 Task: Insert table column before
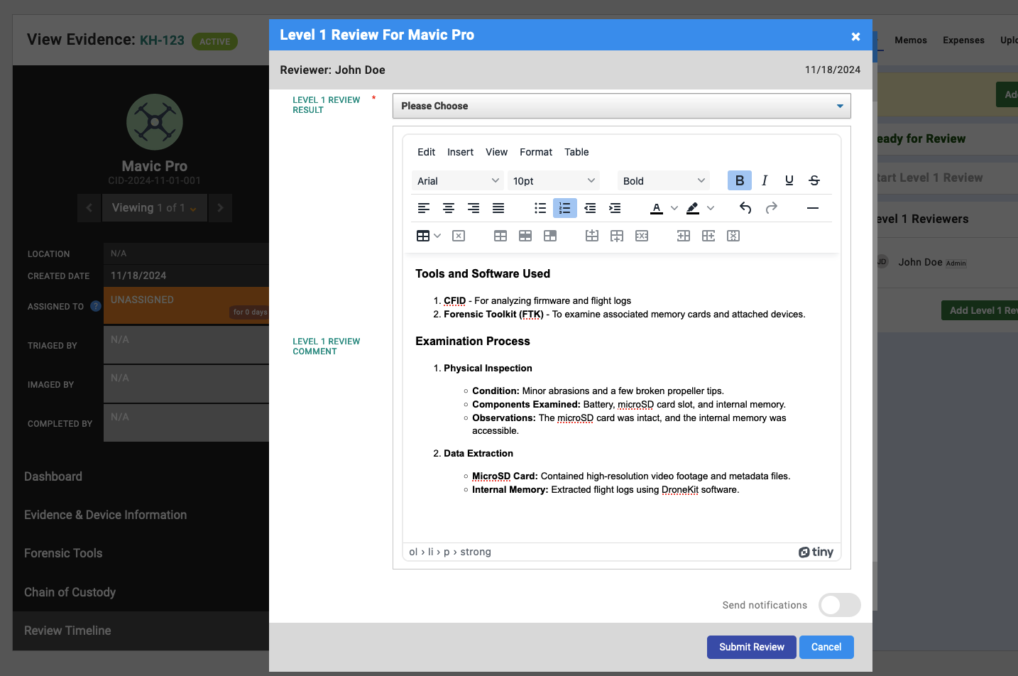[684, 236]
